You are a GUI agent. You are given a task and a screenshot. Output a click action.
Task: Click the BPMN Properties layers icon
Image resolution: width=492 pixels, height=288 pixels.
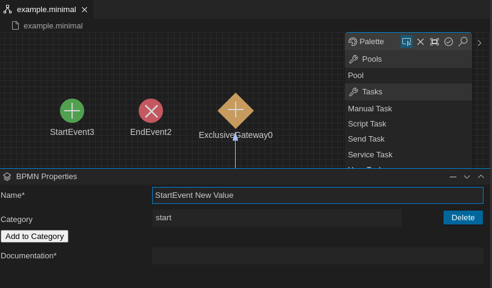[x=7, y=177]
